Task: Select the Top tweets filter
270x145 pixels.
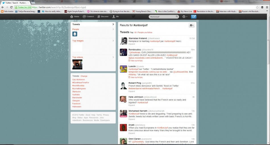Action: coord(132,33)
